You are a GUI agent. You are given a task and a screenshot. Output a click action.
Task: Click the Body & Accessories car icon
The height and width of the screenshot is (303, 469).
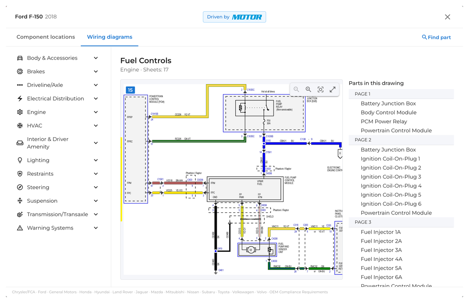(x=20, y=58)
